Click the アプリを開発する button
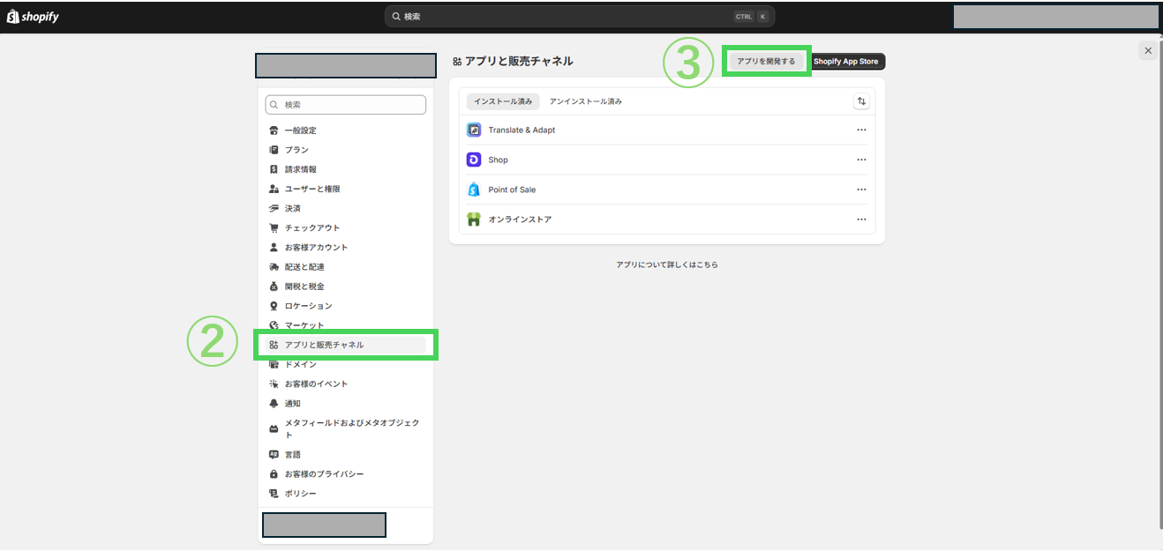The width and height of the screenshot is (1163, 551). (766, 62)
